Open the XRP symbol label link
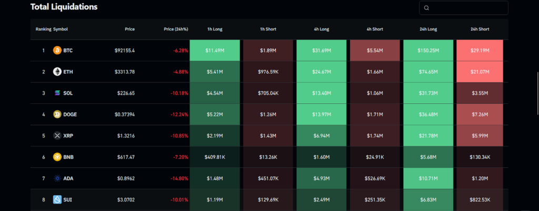This screenshot has height=211, width=539. click(68, 135)
